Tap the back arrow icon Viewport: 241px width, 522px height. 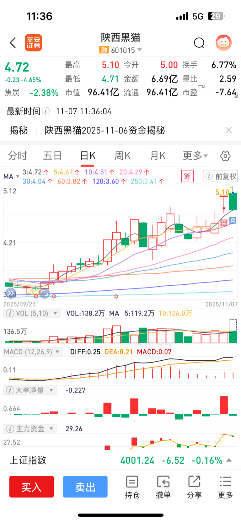click(x=13, y=43)
